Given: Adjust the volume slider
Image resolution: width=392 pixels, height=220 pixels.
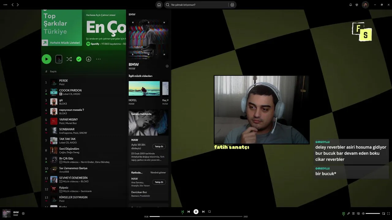Looking at the screenshot, I should coord(373,214).
